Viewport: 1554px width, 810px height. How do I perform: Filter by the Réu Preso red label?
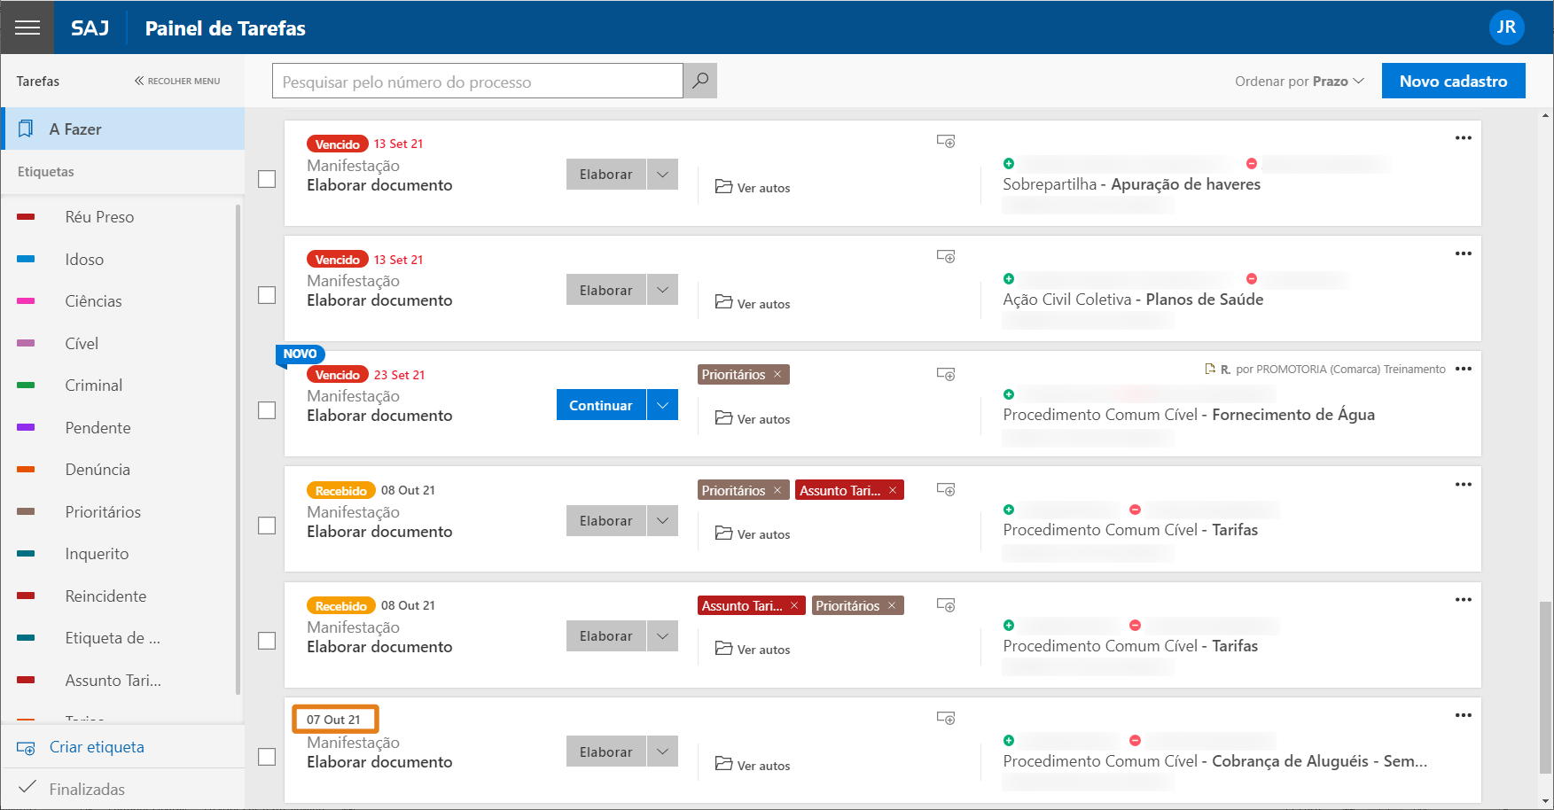(x=99, y=217)
